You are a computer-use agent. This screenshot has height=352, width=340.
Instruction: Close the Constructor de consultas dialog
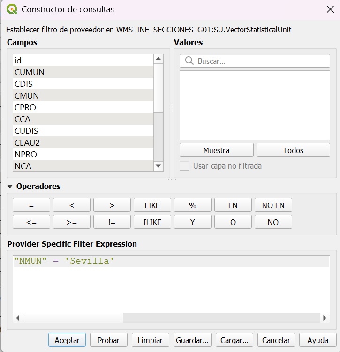click(330, 9)
